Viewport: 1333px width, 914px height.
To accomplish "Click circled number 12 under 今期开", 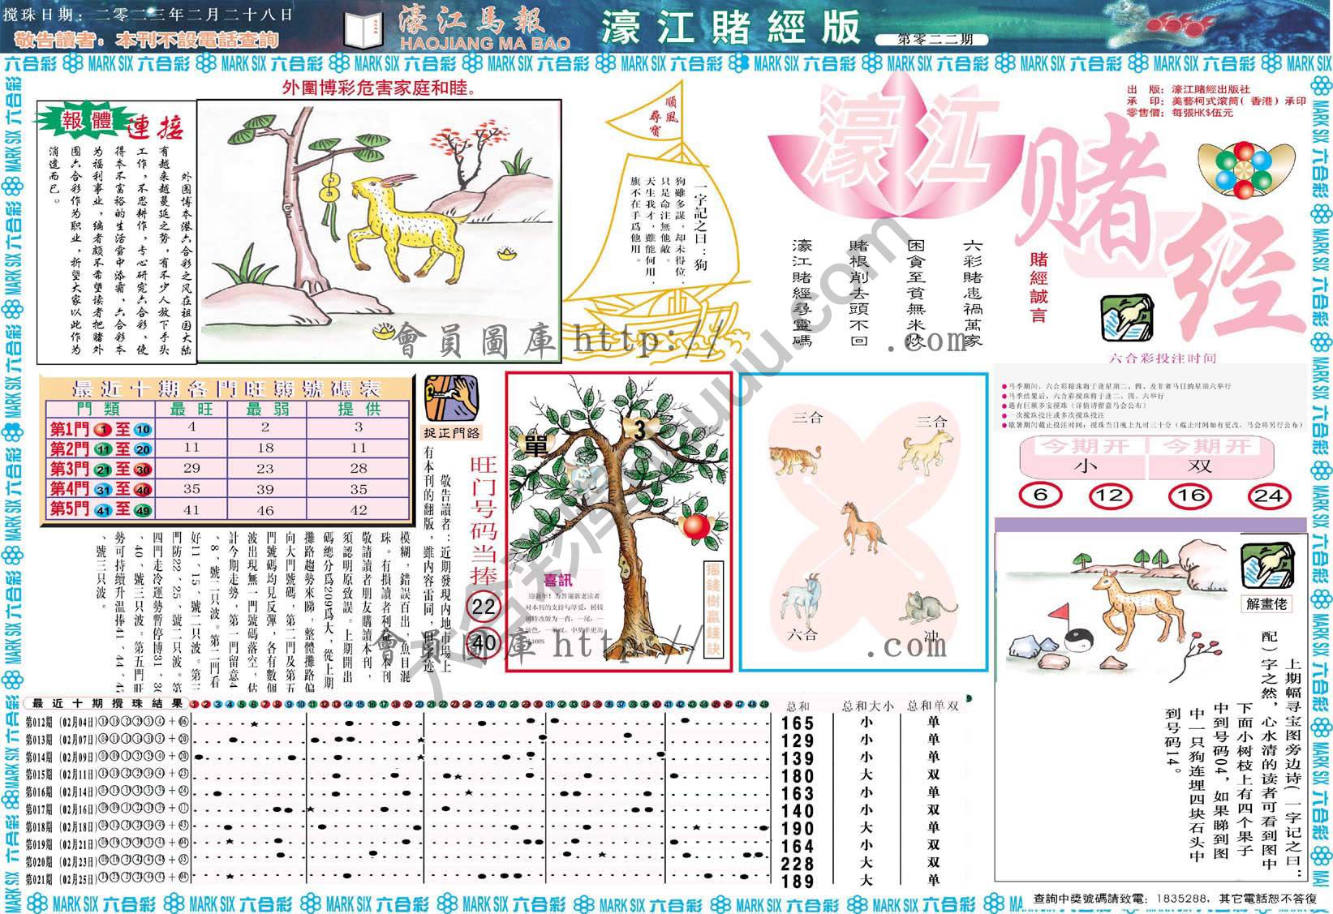I will coord(1109,495).
